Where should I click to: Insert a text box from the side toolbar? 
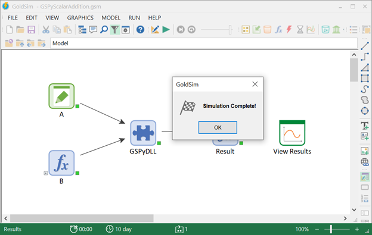click(x=365, y=136)
